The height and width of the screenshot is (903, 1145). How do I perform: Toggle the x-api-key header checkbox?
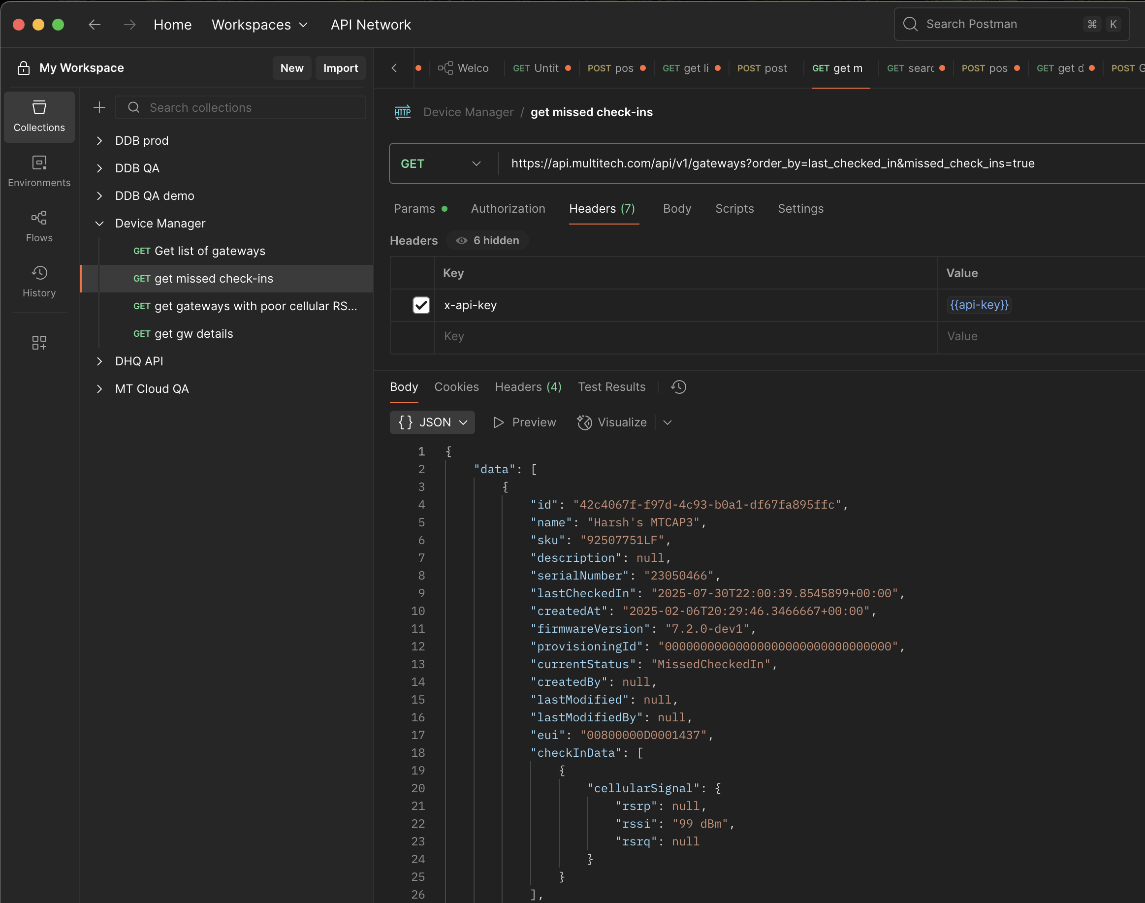(421, 305)
